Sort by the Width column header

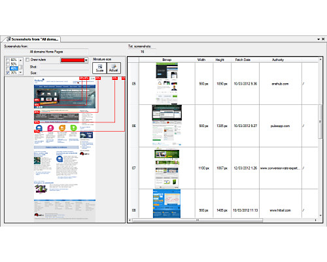[201, 60]
